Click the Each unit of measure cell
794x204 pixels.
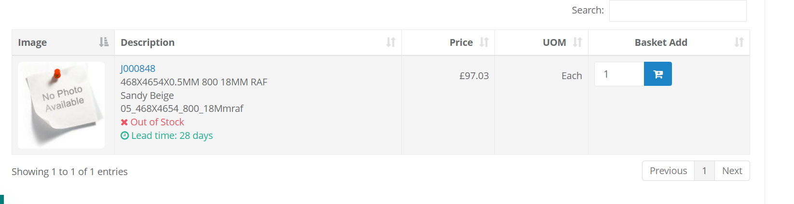[x=572, y=76]
